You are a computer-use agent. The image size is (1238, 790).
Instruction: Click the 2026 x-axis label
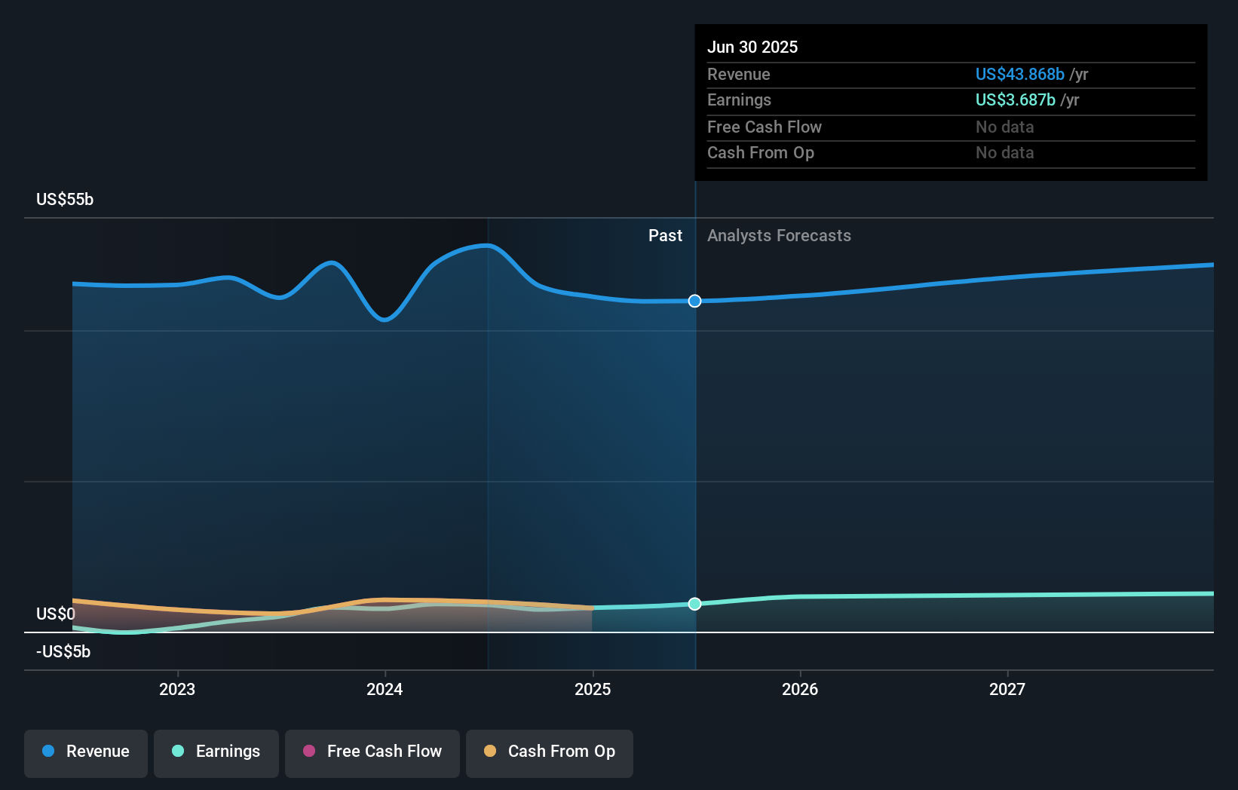tap(800, 689)
